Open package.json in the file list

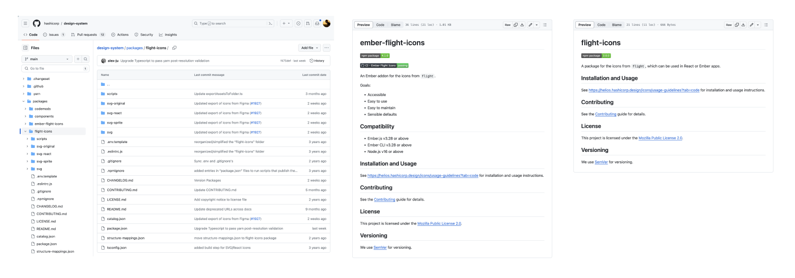[117, 228]
